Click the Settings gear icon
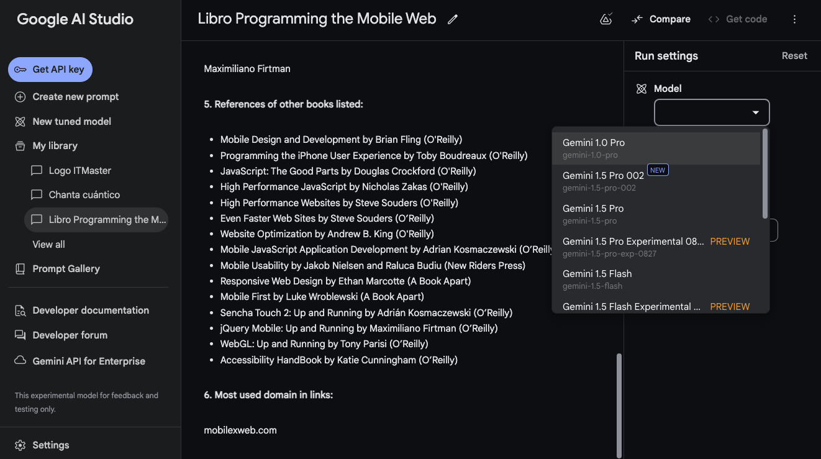 pos(20,445)
